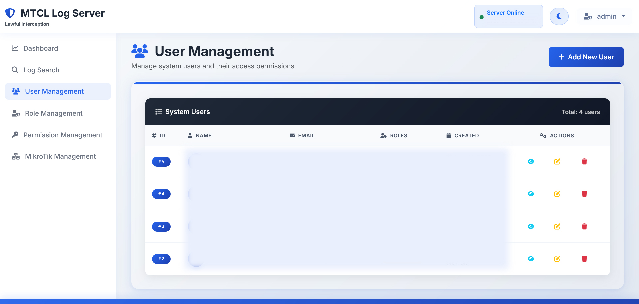Click the edit icon for user #3

click(x=557, y=226)
